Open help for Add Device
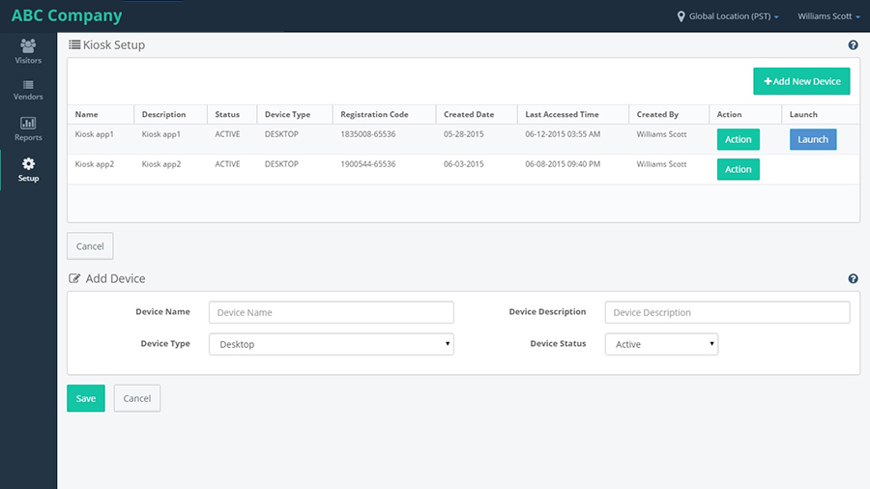This screenshot has width=870, height=489. pyautogui.click(x=853, y=278)
